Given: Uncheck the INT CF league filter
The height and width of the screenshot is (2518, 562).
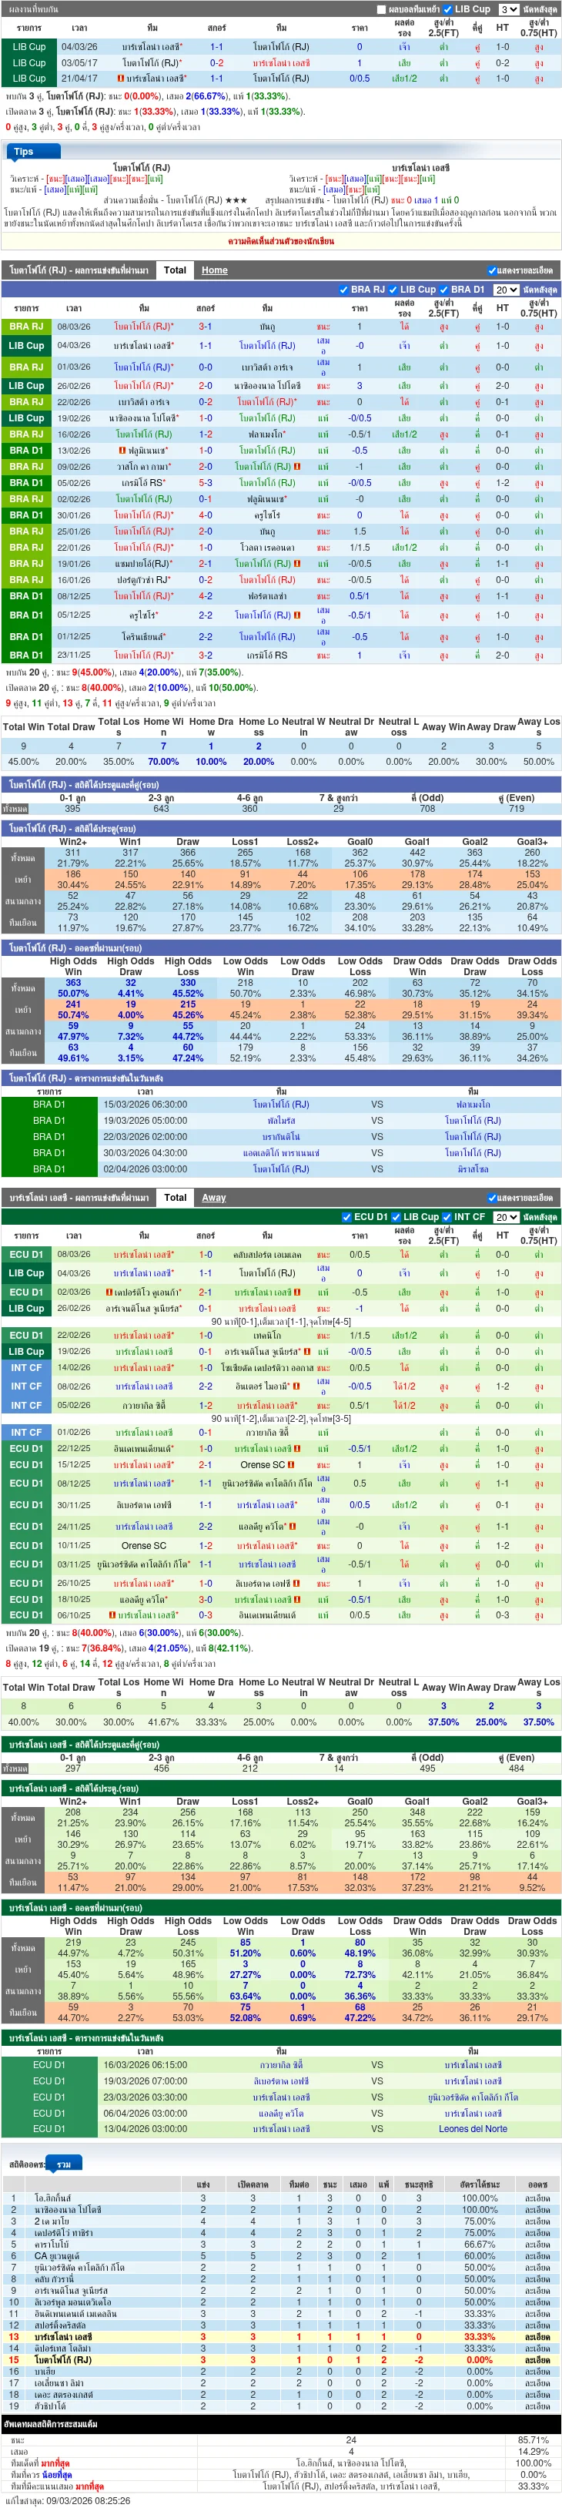Looking at the screenshot, I should pyautogui.click(x=447, y=1217).
